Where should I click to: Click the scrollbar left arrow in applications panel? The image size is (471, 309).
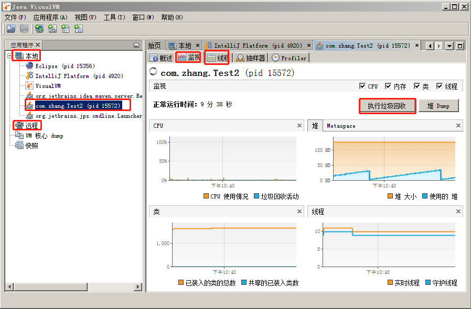pyautogui.click(x=9, y=286)
